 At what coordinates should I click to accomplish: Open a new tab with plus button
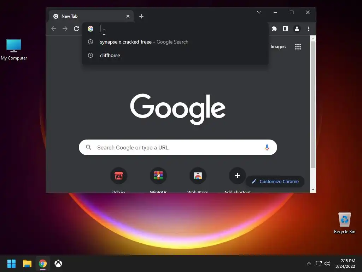(x=141, y=16)
